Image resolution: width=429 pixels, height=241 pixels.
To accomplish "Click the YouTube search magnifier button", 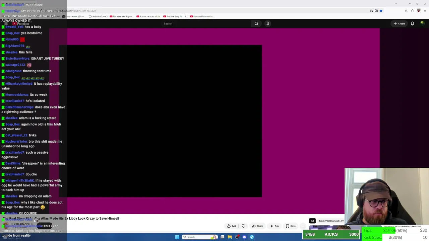I will (256, 23).
